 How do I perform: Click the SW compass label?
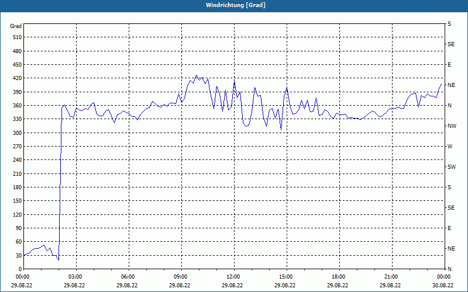click(x=452, y=167)
